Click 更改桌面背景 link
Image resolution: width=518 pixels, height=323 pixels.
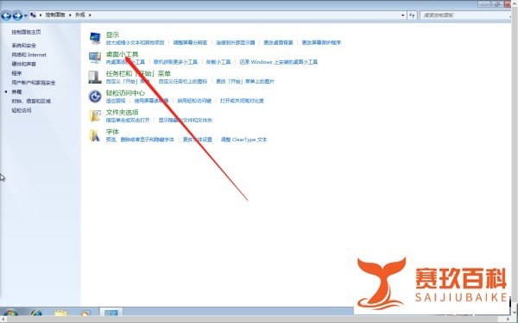pyautogui.click(x=279, y=42)
